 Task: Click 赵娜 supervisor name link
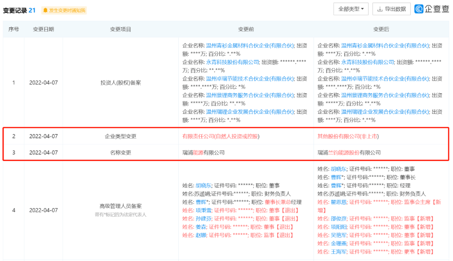(x=201, y=235)
